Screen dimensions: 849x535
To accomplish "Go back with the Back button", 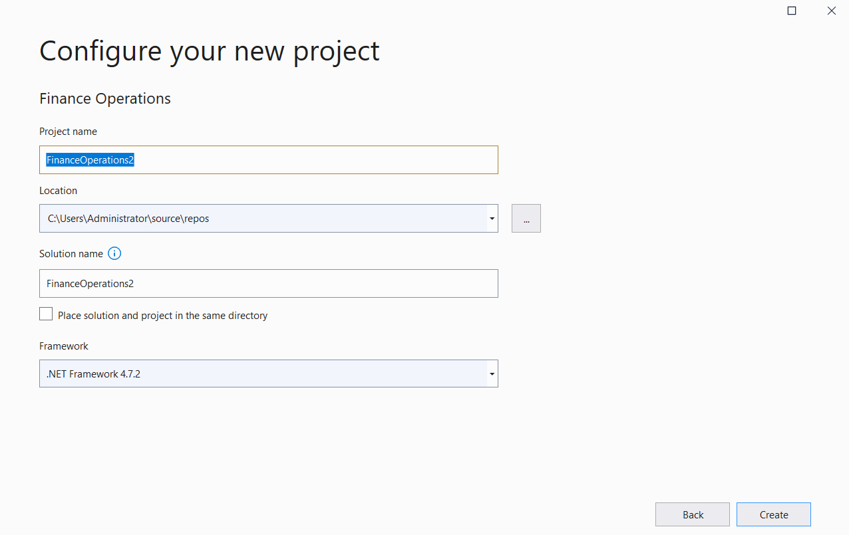I will click(693, 514).
